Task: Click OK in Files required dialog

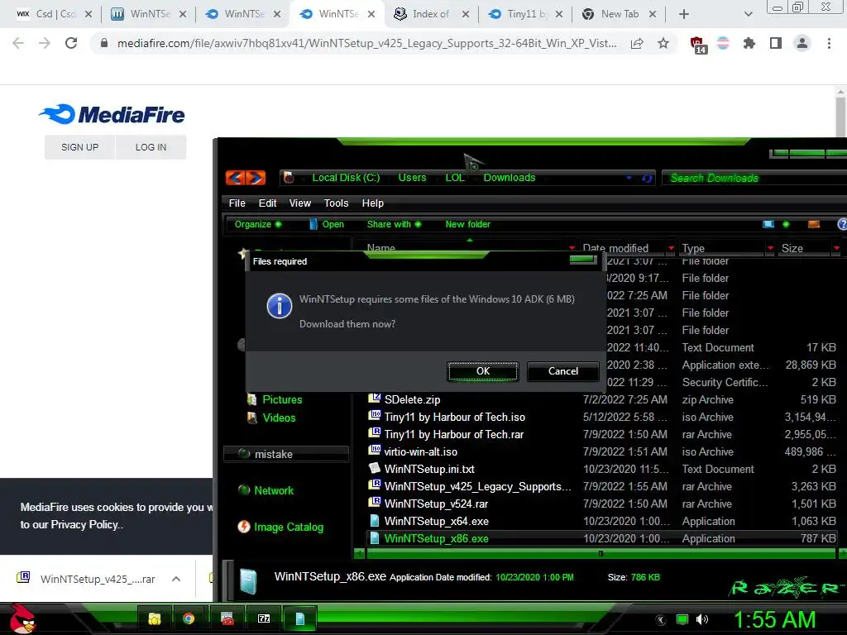Action: 483,371
